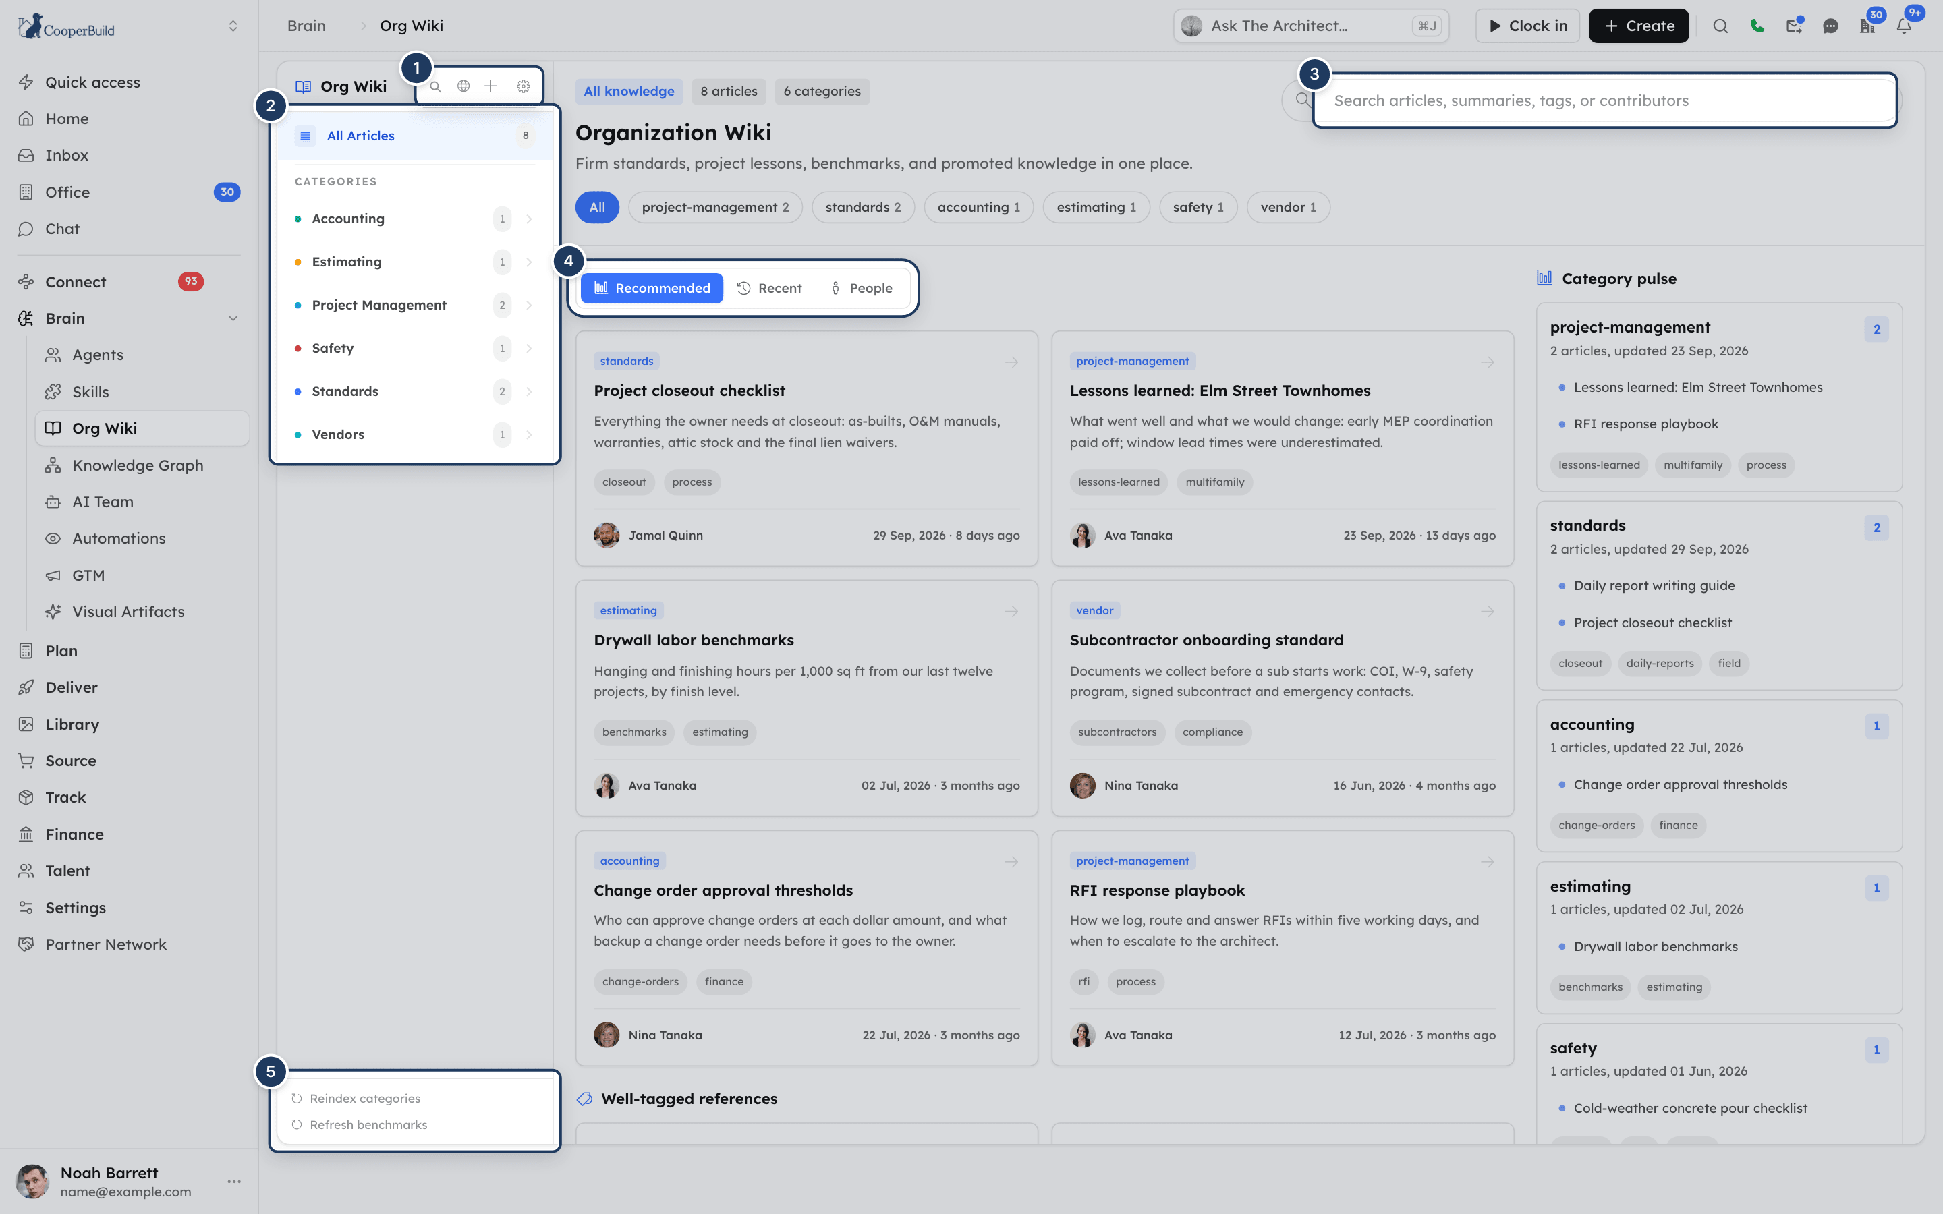Screen dimensions: 1943x1214
Task: Filter by project-management 2 tag
Action: click(x=714, y=207)
